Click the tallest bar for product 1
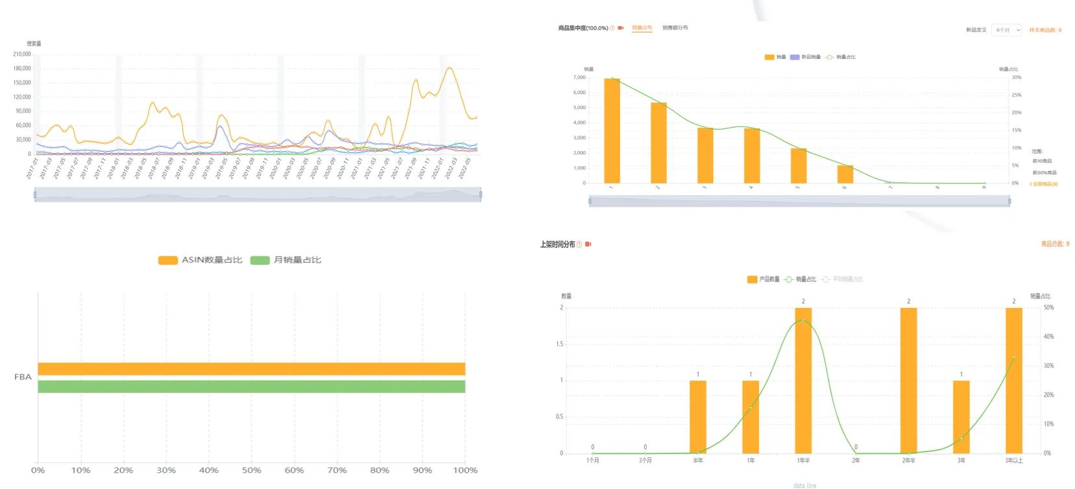This screenshot has width=1075, height=489. tap(612, 131)
